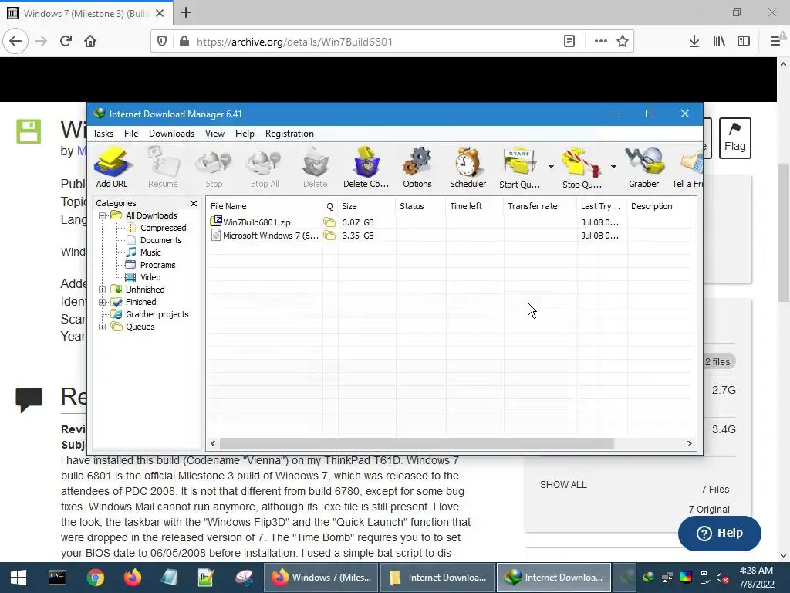Select the Programs category
The height and width of the screenshot is (593, 790).
tap(157, 266)
